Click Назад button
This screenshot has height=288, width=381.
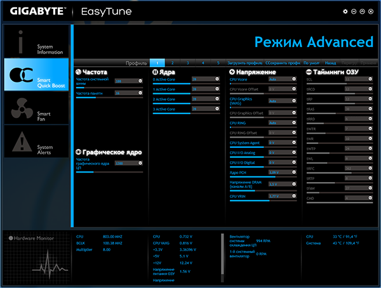[x=330, y=63]
